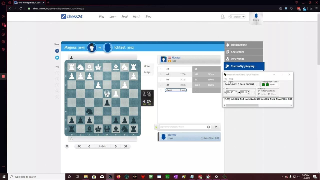
Task: Click the Recognition State move field
Action: point(274,84)
